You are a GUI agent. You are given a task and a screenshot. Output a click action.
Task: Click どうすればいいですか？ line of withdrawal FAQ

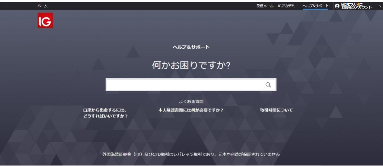click(x=106, y=116)
